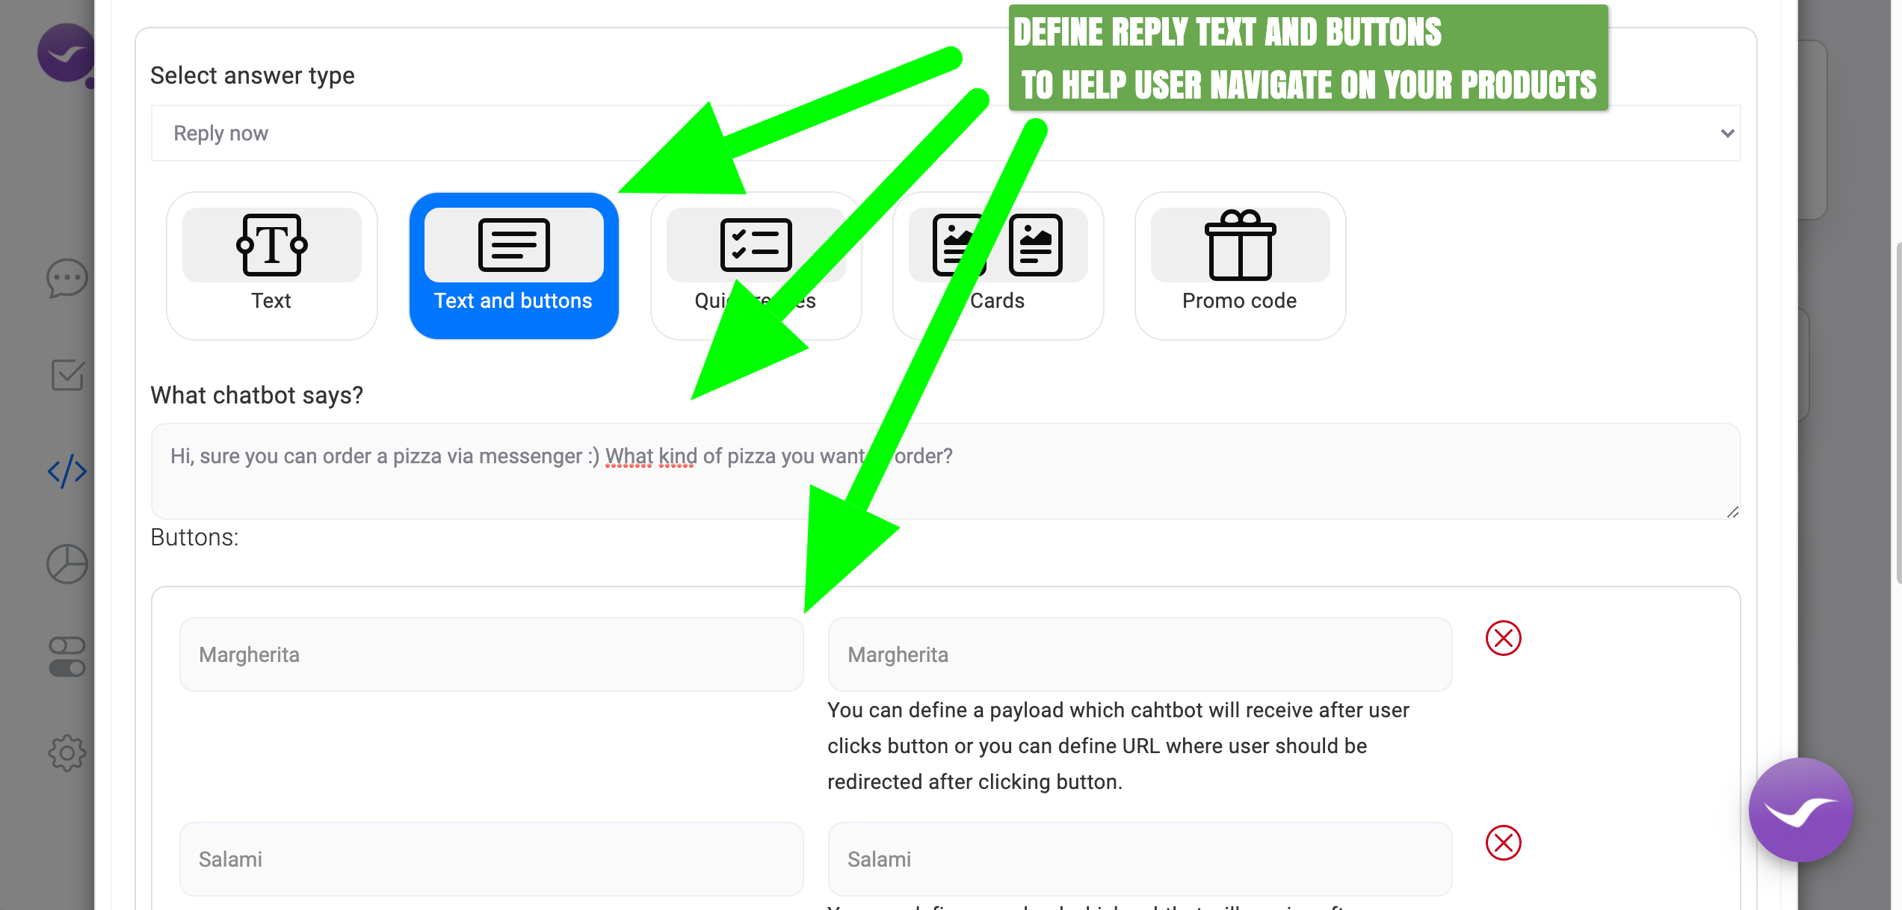Open the toggle switches sidebar icon

click(x=67, y=657)
